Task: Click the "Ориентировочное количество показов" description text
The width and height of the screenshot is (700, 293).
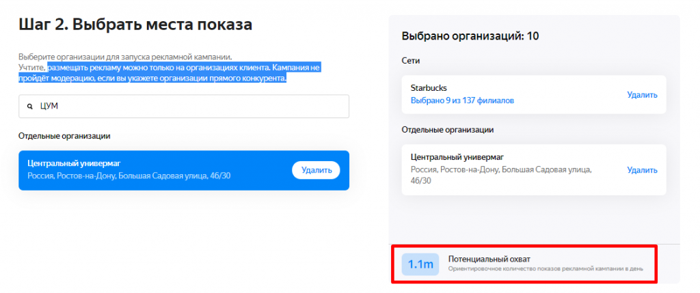Action: pyautogui.click(x=545, y=269)
